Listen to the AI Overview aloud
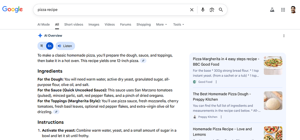300x140 pixels. pyautogui.click(x=65, y=46)
